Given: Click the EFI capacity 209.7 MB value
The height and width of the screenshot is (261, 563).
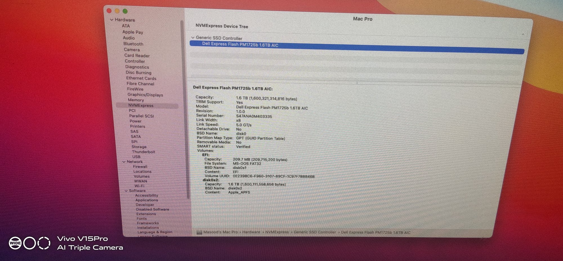Looking at the screenshot, I should 260,159.
